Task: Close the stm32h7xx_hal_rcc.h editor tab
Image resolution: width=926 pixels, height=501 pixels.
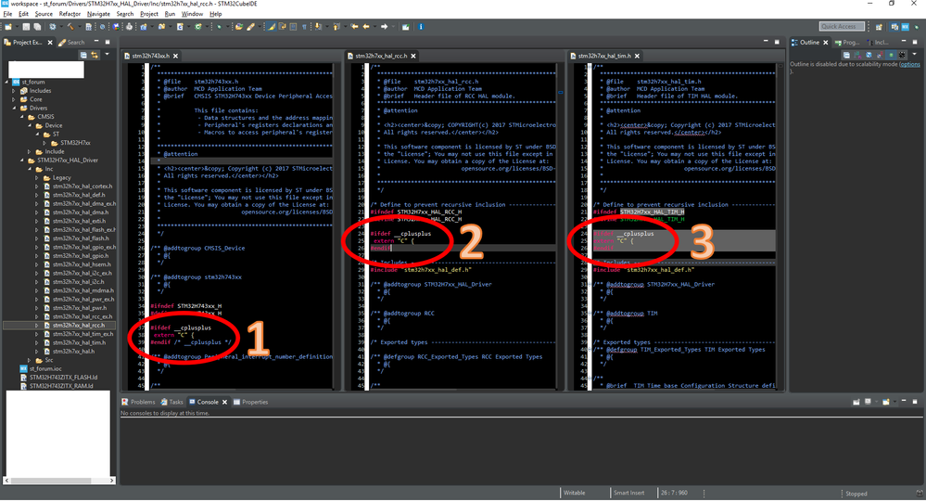Action: pos(413,56)
